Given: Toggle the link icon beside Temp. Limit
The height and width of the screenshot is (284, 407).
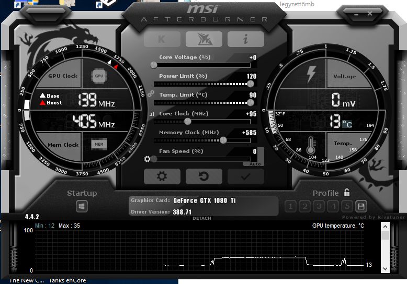Looking at the screenshot, I should (151, 93).
